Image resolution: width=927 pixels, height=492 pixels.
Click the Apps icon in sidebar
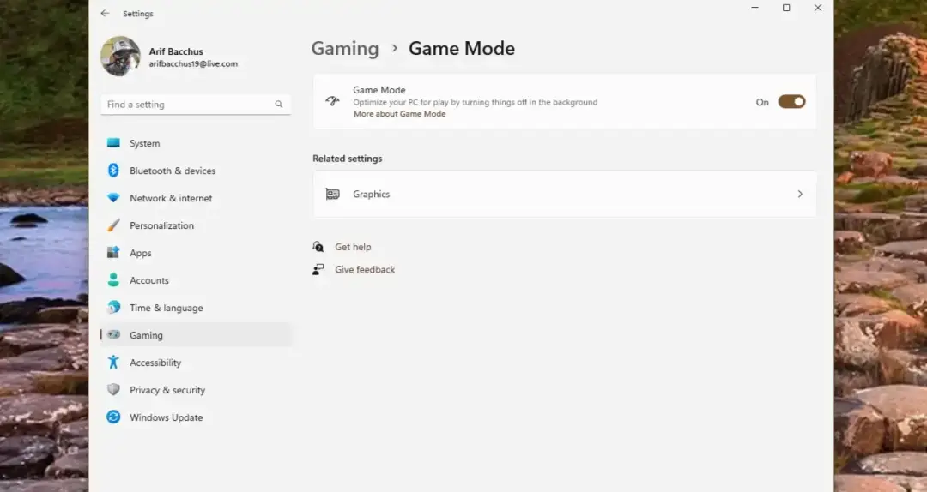tap(113, 252)
